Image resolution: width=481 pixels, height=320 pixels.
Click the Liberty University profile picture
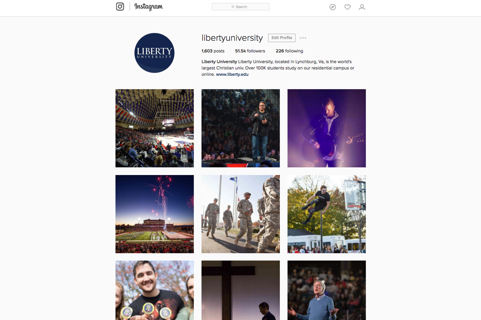[x=154, y=53]
